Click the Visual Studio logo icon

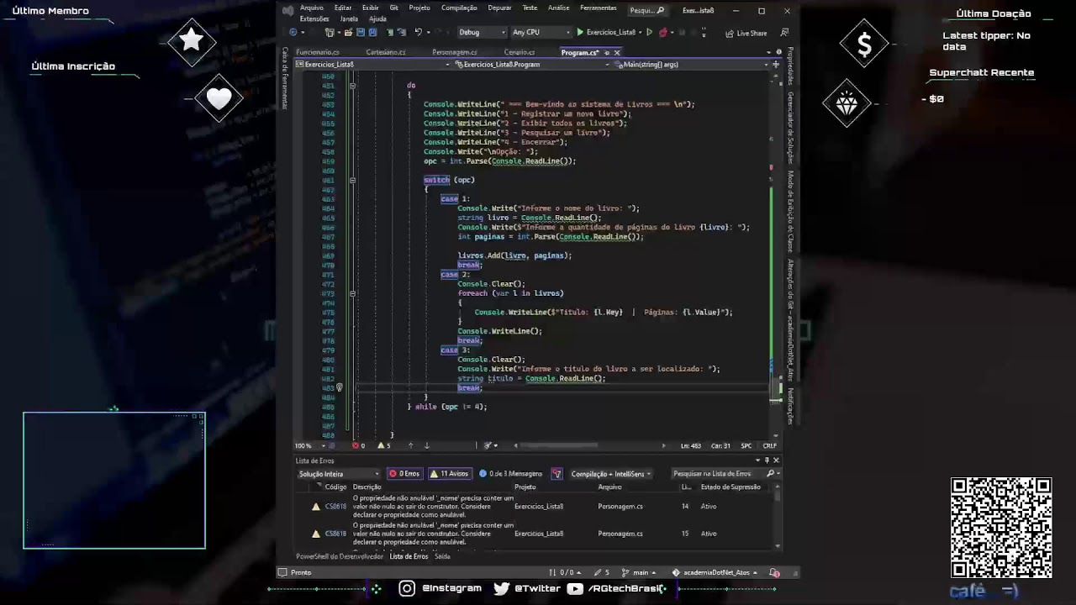point(288,10)
